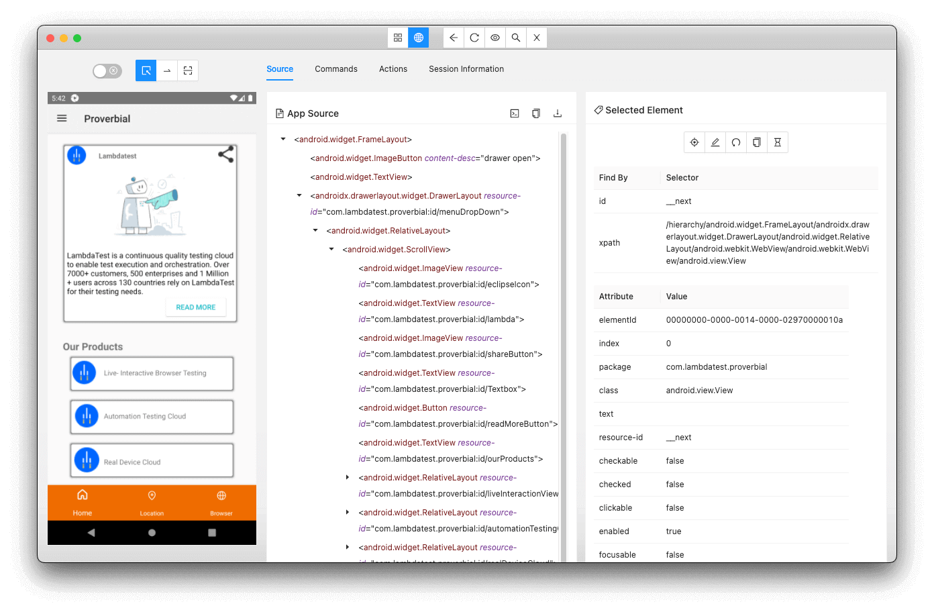Open the search for element tool
This screenshot has width=934, height=612.
coord(515,38)
